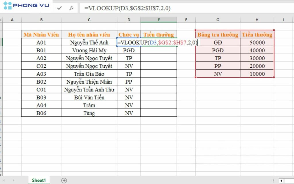Select the Mã Nhân Viên header cell
Viewport: 294px width, 184px height.
41,34
